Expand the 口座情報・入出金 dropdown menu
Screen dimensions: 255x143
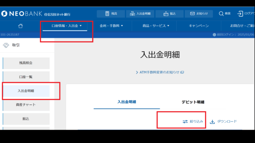click(67, 26)
